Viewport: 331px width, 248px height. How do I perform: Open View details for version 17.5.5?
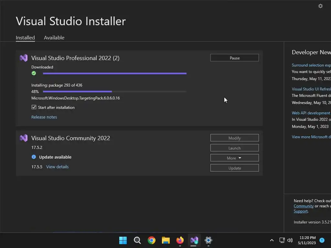[58, 167]
